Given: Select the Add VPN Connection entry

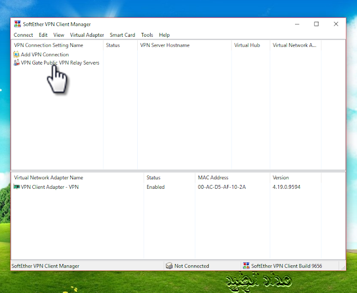Looking at the screenshot, I should pyautogui.click(x=45, y=55).
